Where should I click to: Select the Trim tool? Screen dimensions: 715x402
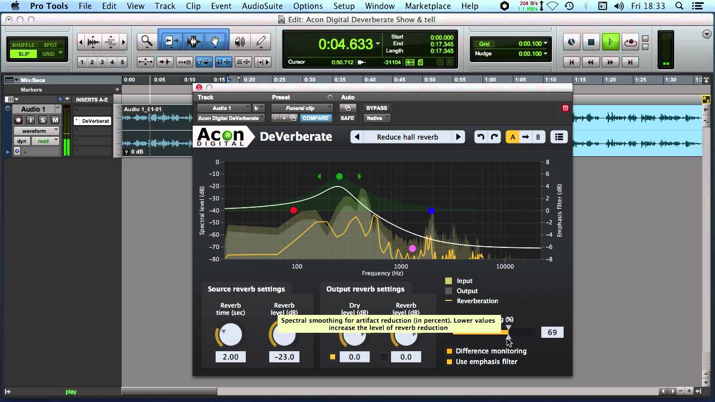click(x=171, y=41)
